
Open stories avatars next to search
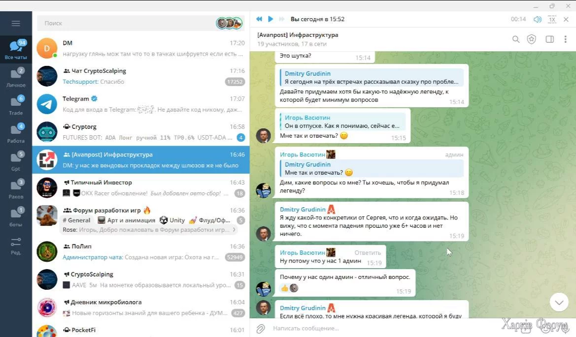[x=229, y=23]
